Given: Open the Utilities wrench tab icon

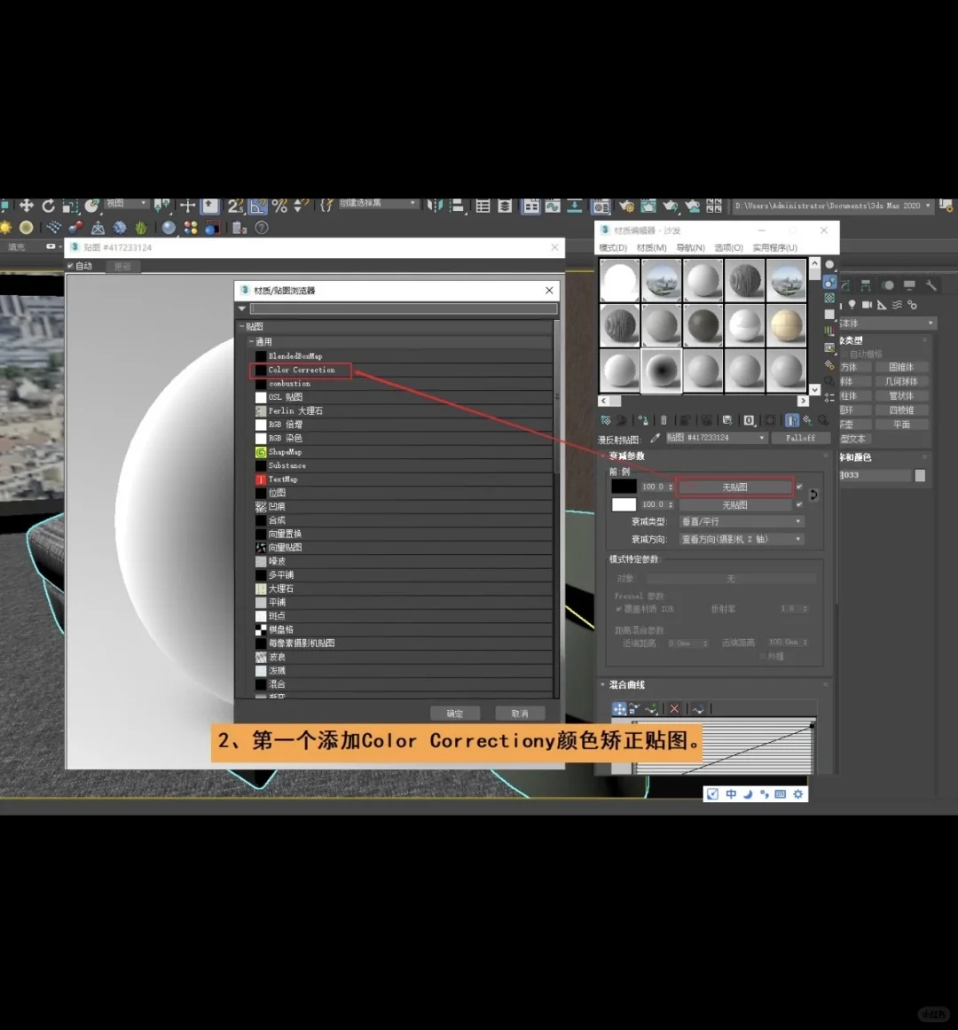Looking at the screenshot, I should (931, 285).
